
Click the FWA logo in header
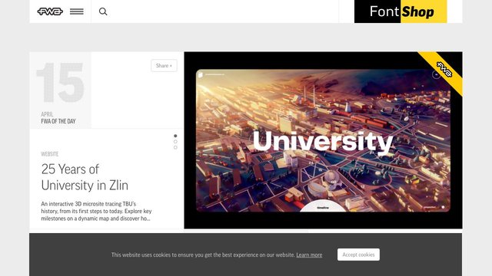(x=50, y=11)
